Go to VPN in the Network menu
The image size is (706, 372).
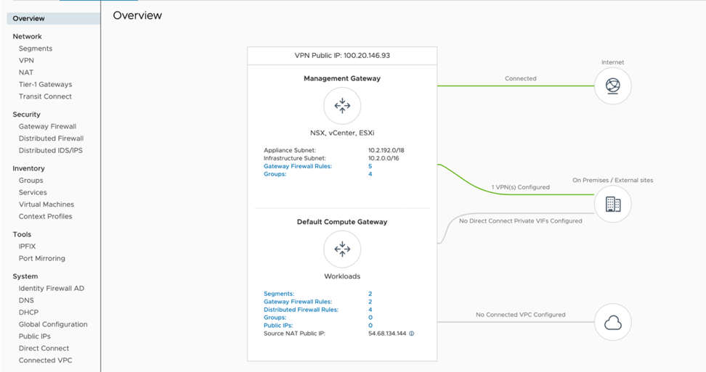(x=26, y=60)
